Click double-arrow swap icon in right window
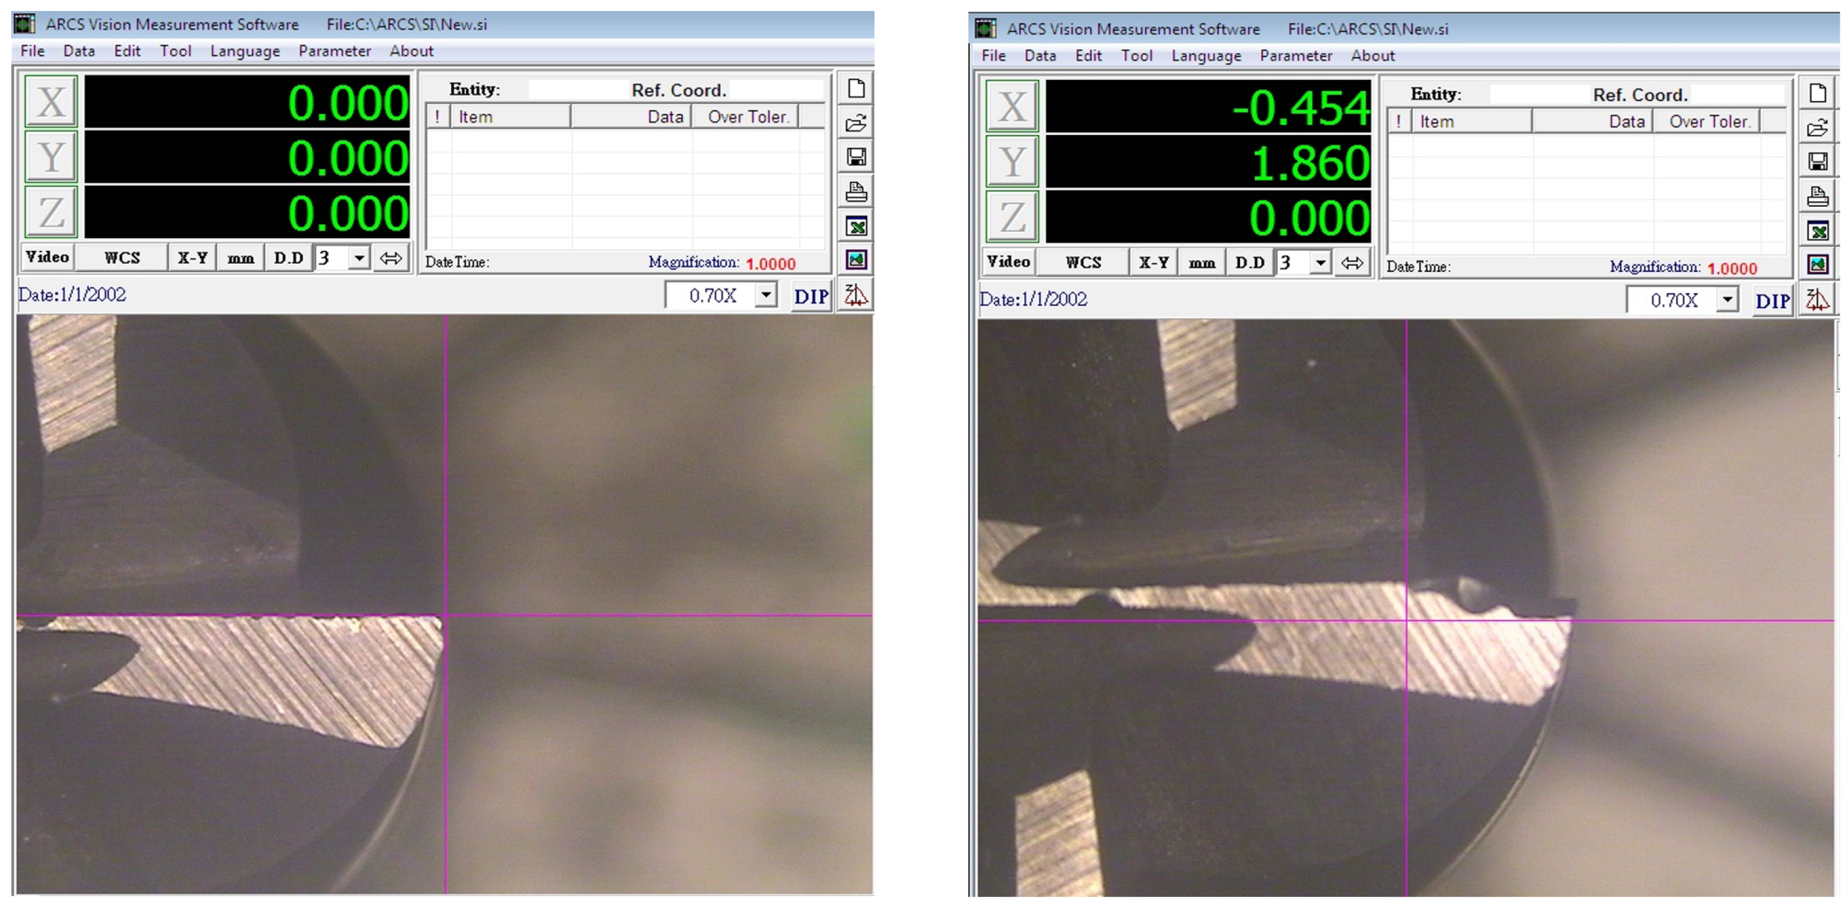The width and height of the screenshot is (1848, 906). [x=1351, y=263]
